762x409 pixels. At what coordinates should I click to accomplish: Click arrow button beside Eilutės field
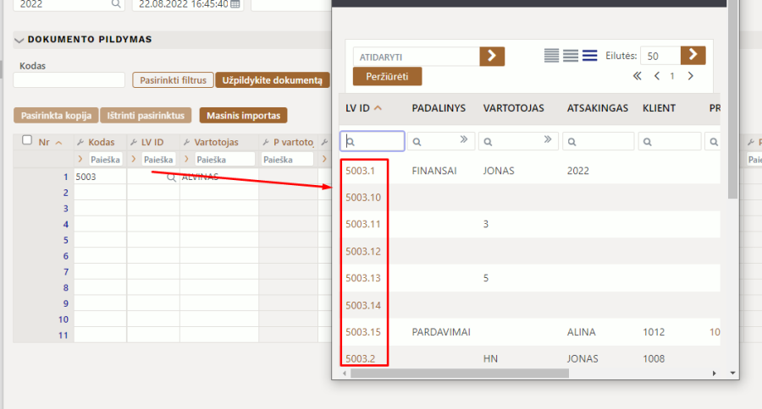tap(693, 55)
